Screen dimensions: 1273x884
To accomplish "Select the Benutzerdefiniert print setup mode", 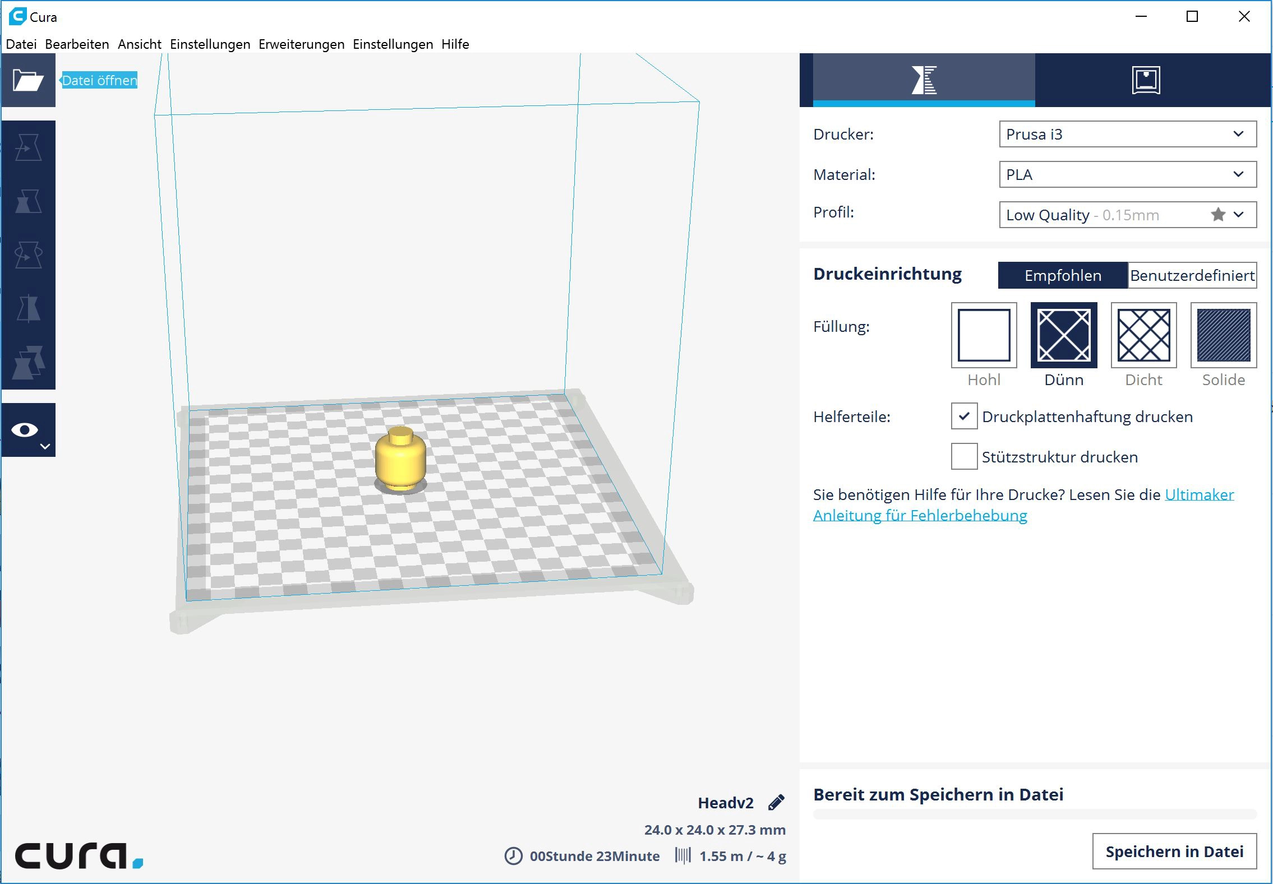I will tap(1192, 275).
